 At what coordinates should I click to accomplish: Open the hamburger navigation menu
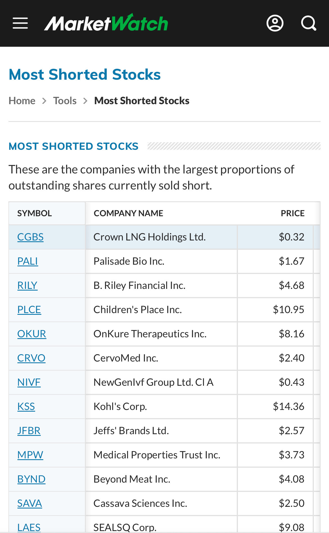click(x=20, y=23)
